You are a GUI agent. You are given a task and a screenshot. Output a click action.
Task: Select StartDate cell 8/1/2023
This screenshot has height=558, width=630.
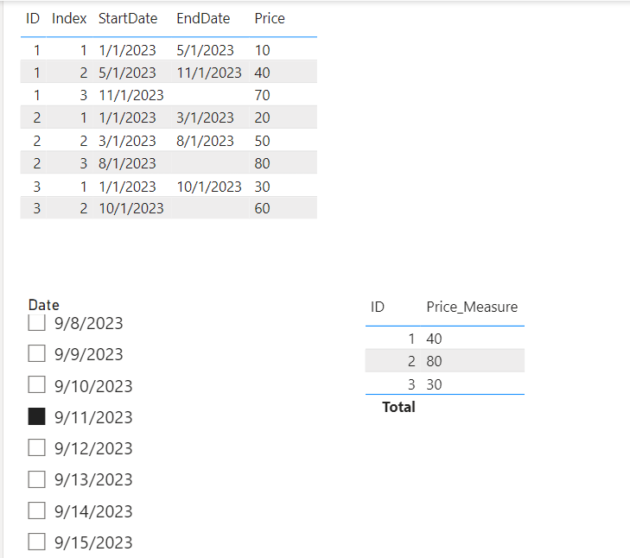(127, 163)
